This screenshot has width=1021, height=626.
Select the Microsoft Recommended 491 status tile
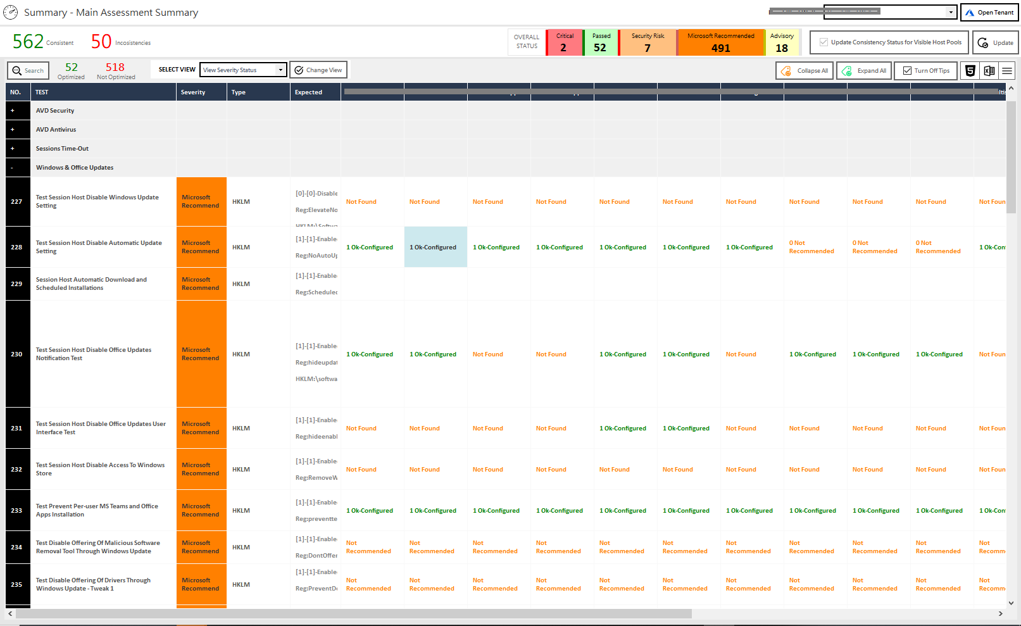pos(720,42)
